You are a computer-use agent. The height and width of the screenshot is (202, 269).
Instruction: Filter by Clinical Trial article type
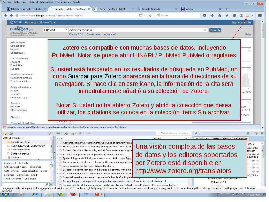click(17, 46)
